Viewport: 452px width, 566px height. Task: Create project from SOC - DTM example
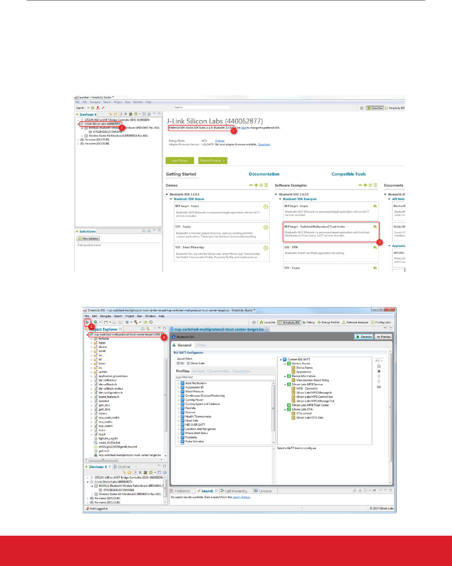(x=375, y=247)
